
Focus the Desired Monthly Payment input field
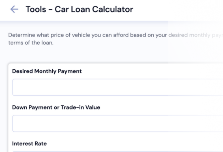pyautogui.click(x=118, y=87)
